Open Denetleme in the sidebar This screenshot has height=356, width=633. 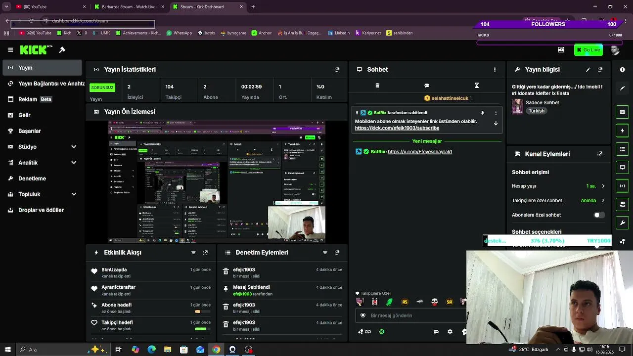(43, 178)
